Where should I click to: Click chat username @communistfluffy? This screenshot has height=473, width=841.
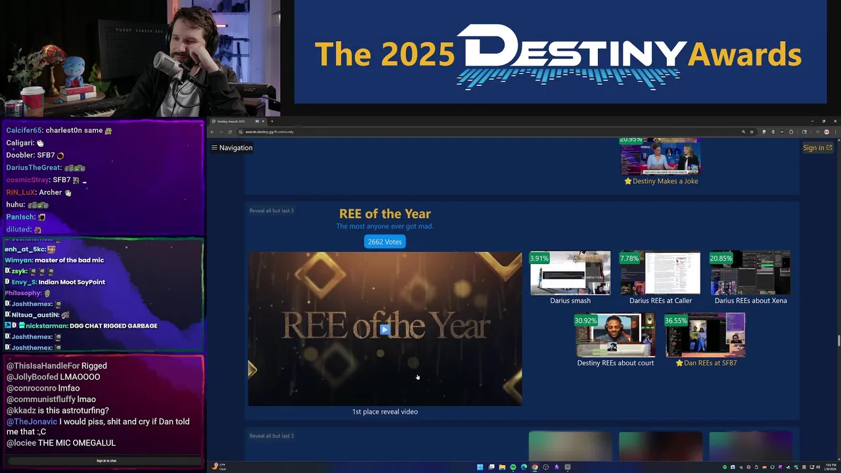(x=41, y=399)
